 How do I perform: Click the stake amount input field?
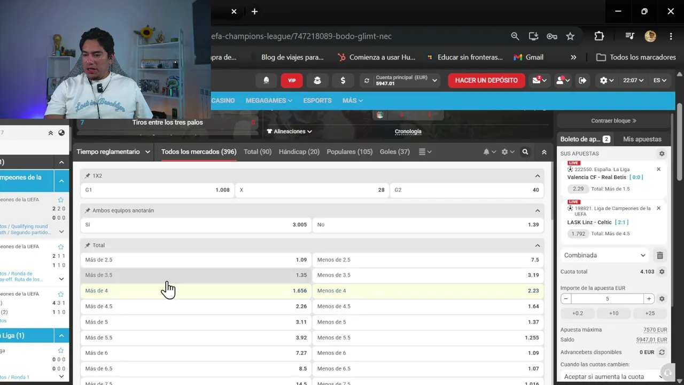607,299
